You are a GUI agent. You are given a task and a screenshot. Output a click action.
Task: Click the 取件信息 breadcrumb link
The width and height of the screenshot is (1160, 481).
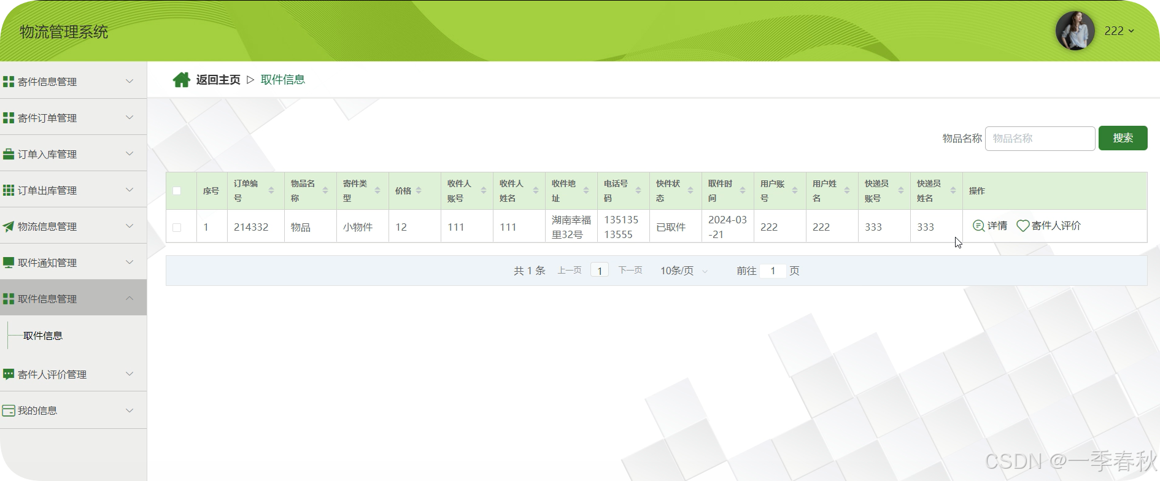tap(283, 80)
